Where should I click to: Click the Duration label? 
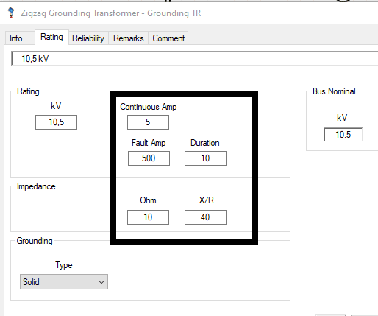205,143
